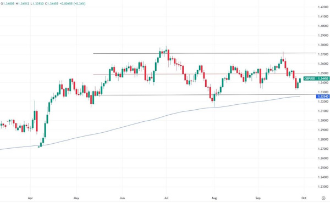The image size is (330, 203).
Task: Click the 1.23000 price scale label
Action: (x=323, y=187)
